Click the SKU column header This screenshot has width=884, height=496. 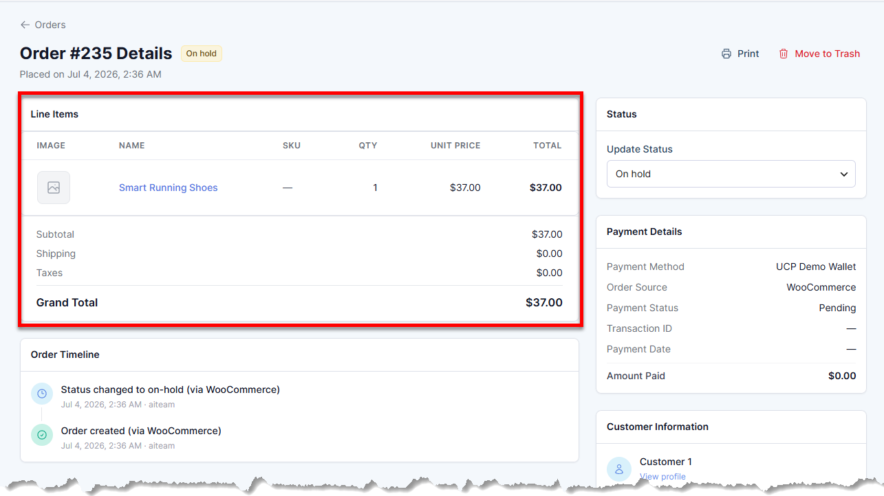292,146
